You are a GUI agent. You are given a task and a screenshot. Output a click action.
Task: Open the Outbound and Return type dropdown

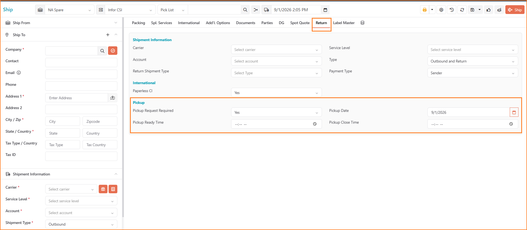[x=473, y=61]
